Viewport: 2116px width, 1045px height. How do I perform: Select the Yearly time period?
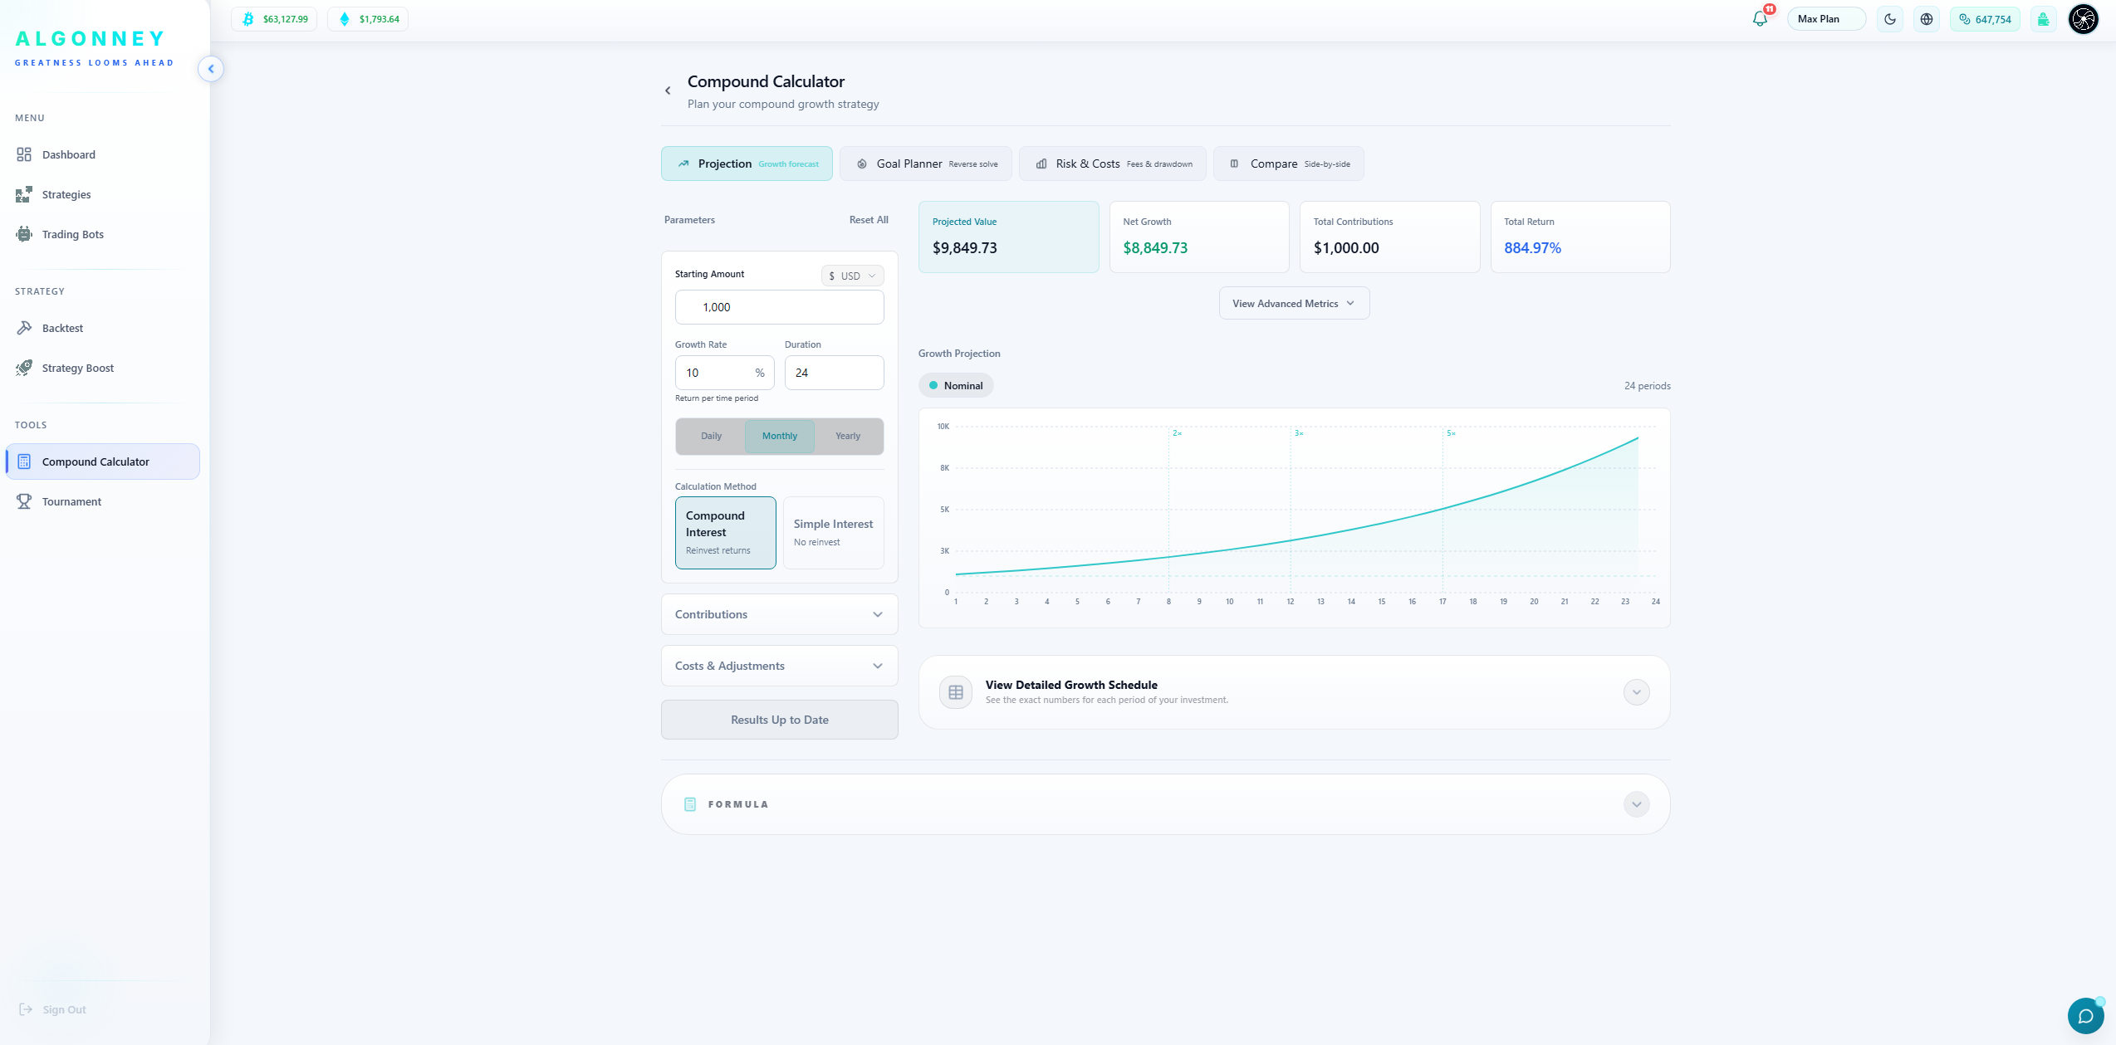(848, 436)
